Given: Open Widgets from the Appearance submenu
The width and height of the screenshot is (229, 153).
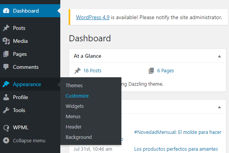Looking at the screenshot, I should (74, 106).
